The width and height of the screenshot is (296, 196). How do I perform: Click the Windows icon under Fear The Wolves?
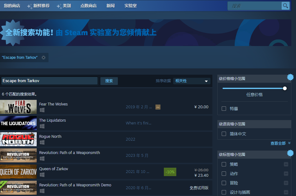click(x=42, y=110)
